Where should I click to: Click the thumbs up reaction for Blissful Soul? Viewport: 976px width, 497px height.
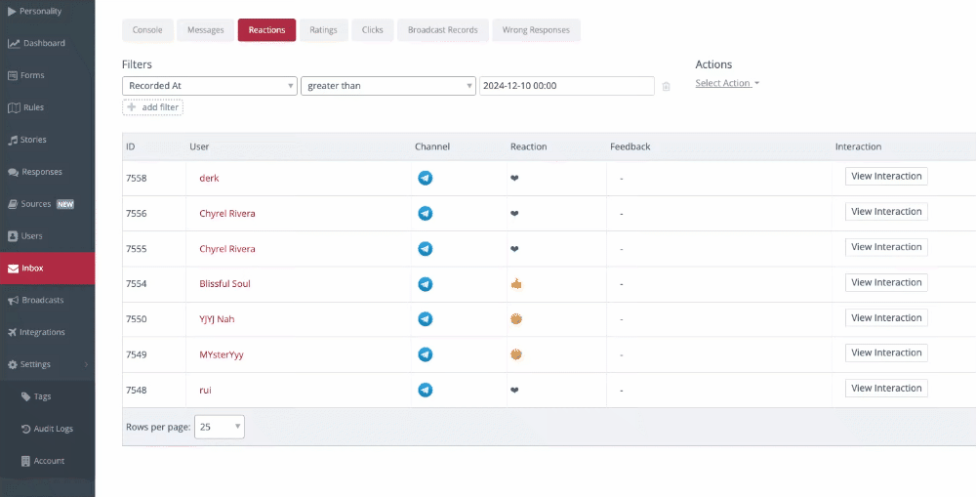(516, 284)
